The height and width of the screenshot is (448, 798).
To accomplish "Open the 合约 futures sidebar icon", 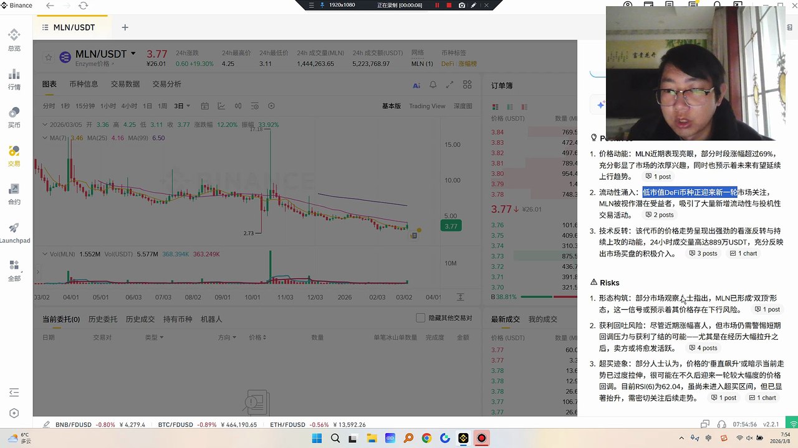I will [14, 194].
